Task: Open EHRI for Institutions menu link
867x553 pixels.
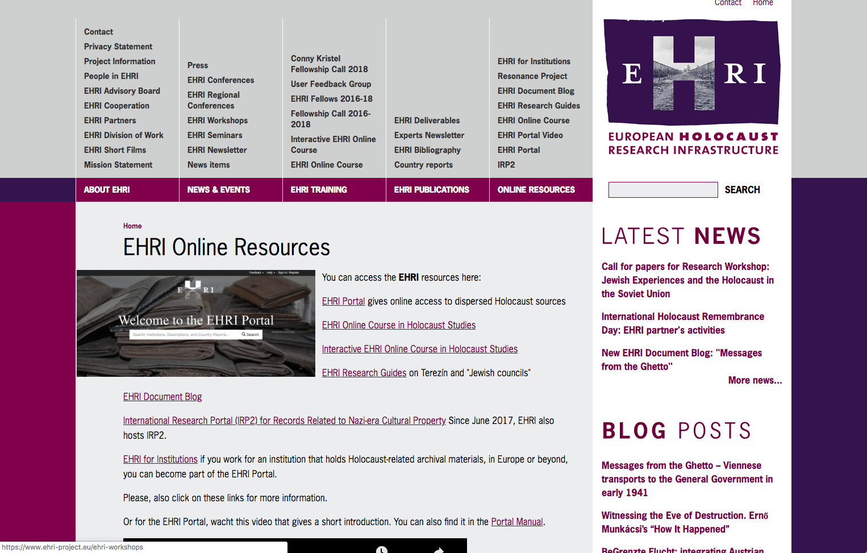Action: pos(534,61)
